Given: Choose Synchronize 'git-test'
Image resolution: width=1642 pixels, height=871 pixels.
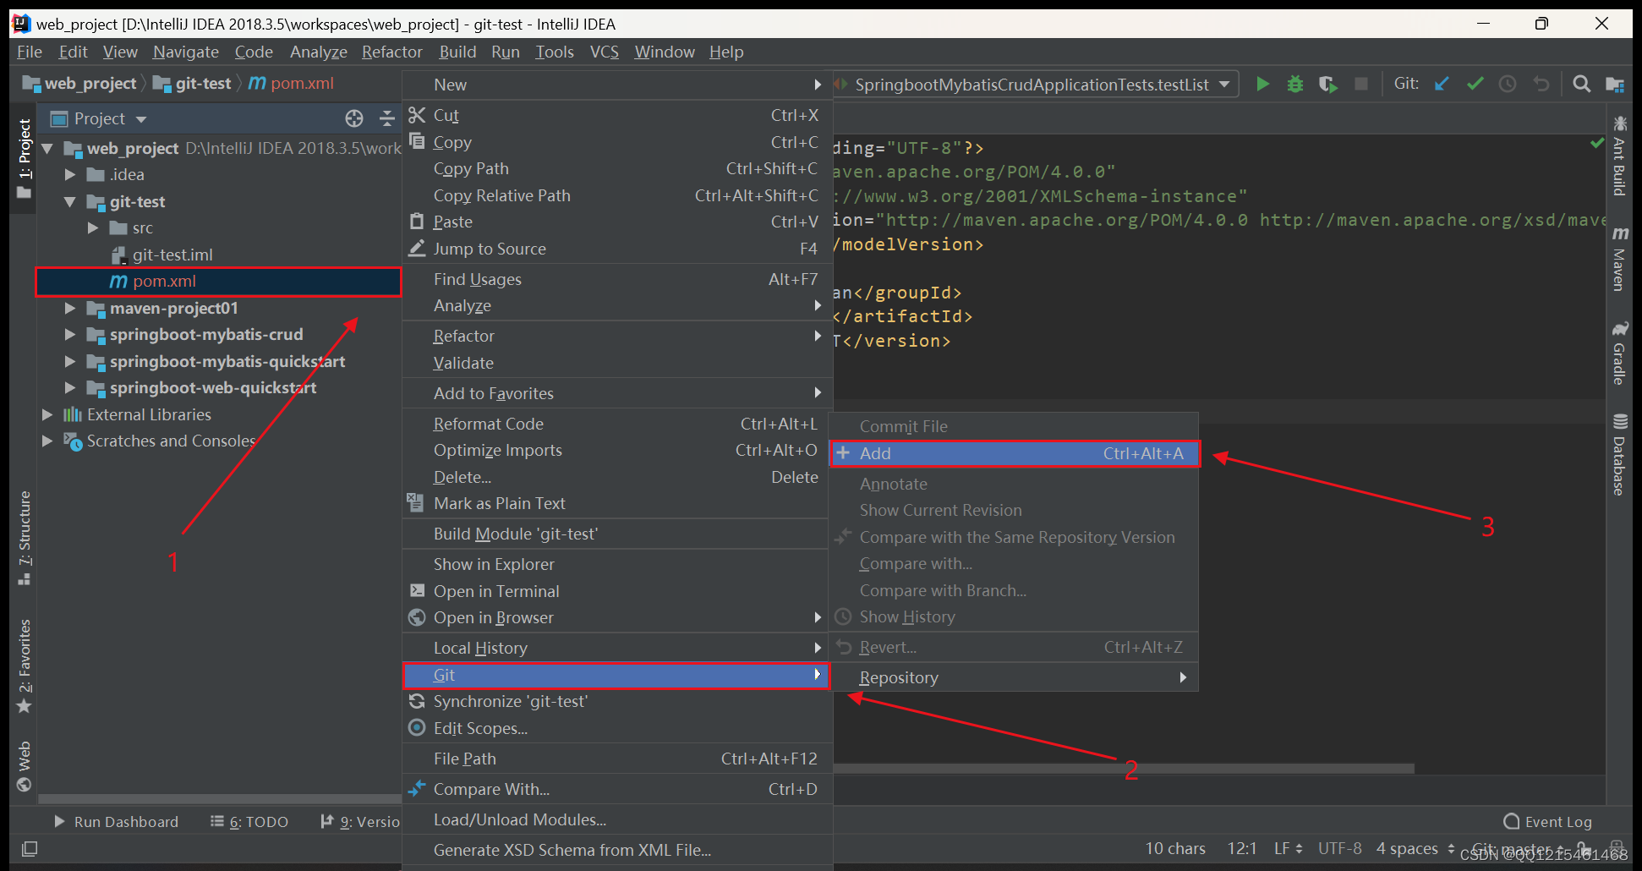Looking at the screenshot, I should tap(616, 701).
